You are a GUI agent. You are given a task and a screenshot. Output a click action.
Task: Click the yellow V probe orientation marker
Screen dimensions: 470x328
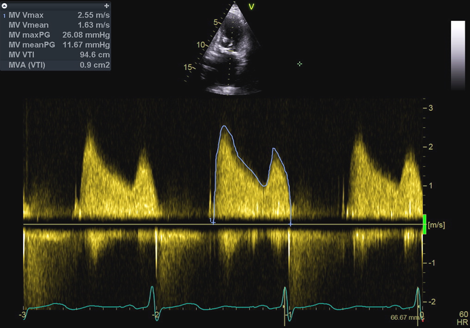tap(251, 6)
